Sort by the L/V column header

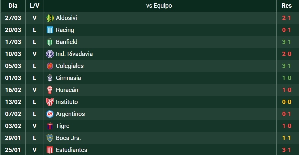(x=34, y=6)
